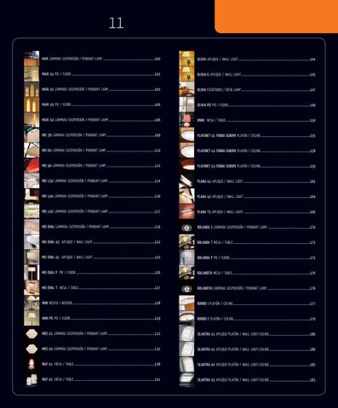
Task: Select the ROLANDA T Mesa / Table entry
Action: [256, 242]
